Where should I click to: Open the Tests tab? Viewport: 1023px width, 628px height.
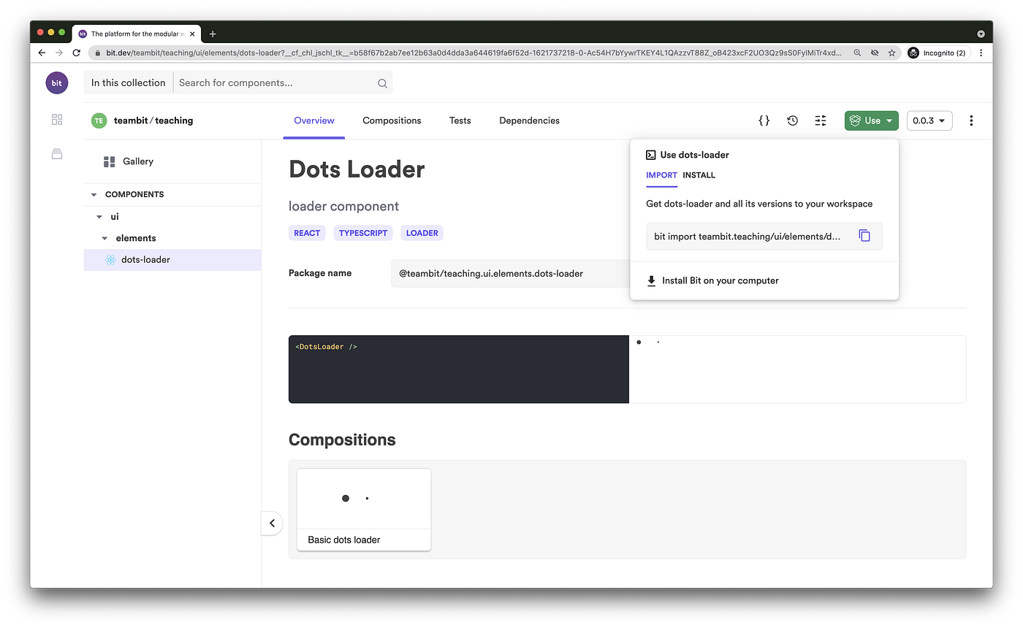pos(460,120)
